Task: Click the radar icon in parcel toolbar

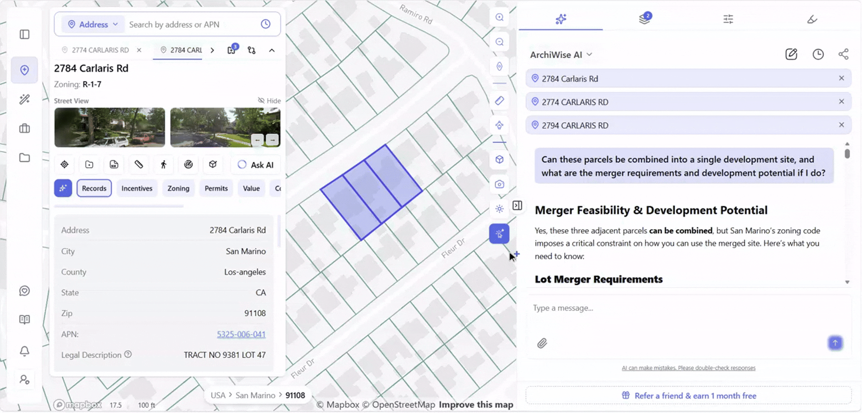Action: pos(188,165)
